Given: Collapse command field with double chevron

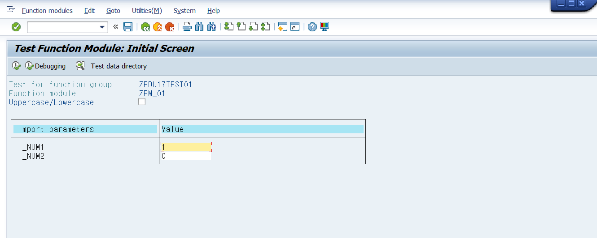Looking at the screenshot, I should (x=115, y=27).
